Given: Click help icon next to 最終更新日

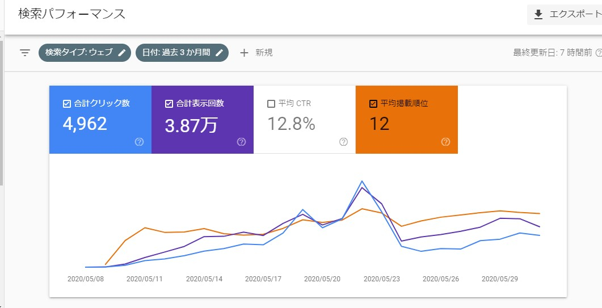Looking at the screenshot, I should point(599,53).
